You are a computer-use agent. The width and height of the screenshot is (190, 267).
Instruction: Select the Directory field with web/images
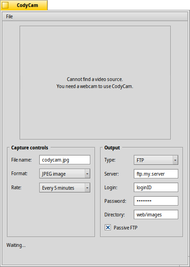[x=156, y=215]
